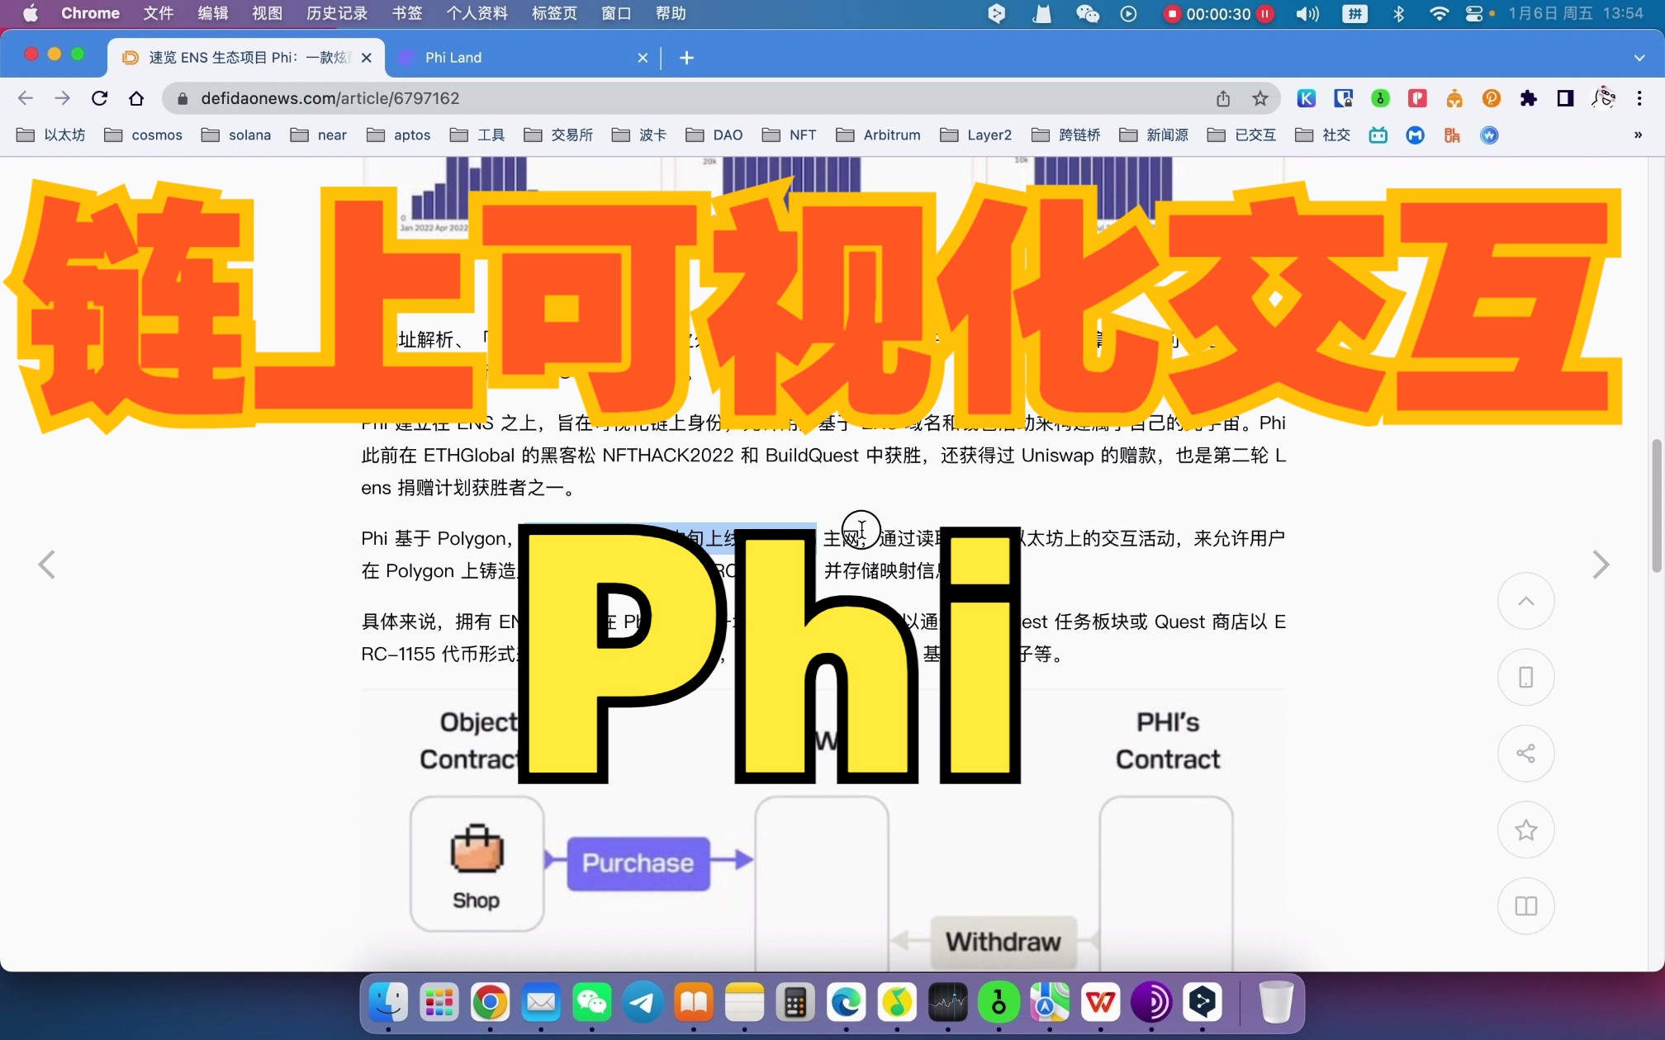
Task: Open Control Center in menu bar
Action: pyautogui.click(x=1474, y=13)
